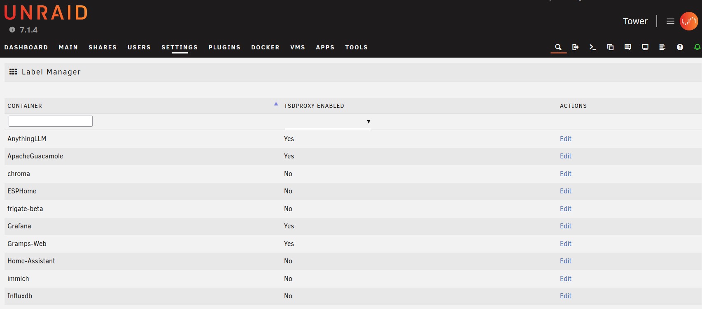Click the chroma container name

(x=19, y=174)
